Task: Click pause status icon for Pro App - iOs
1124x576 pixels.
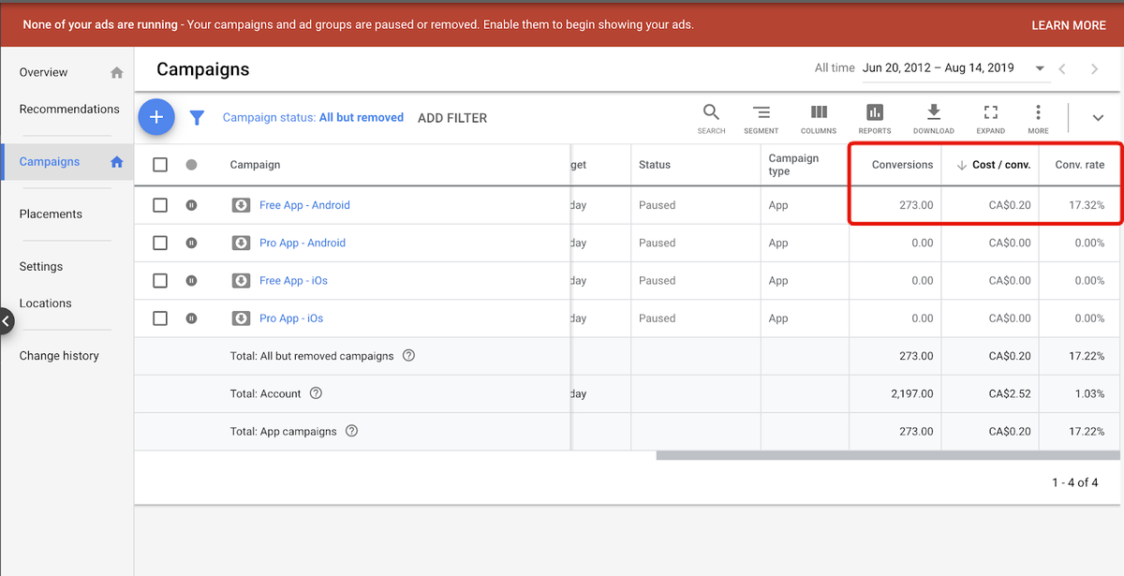Action: pos(191,318)
